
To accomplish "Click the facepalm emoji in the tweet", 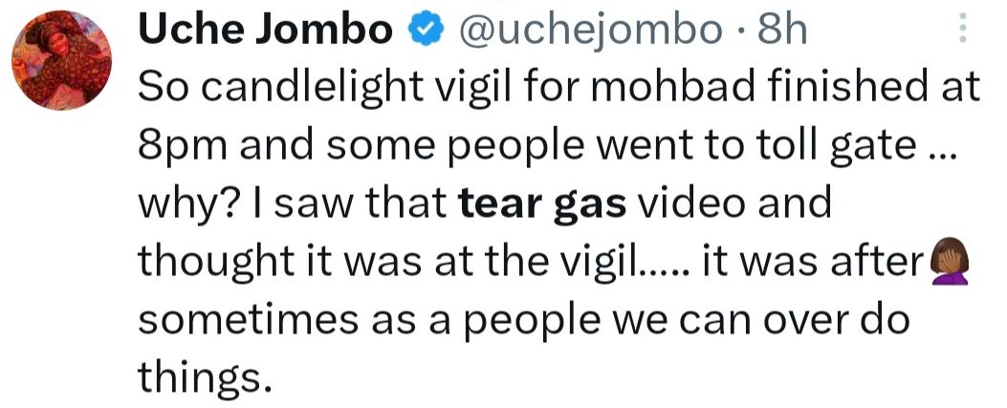I will [x=952, y=262].
